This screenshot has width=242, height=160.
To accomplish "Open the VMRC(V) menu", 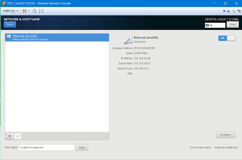I will coord(10,11).
